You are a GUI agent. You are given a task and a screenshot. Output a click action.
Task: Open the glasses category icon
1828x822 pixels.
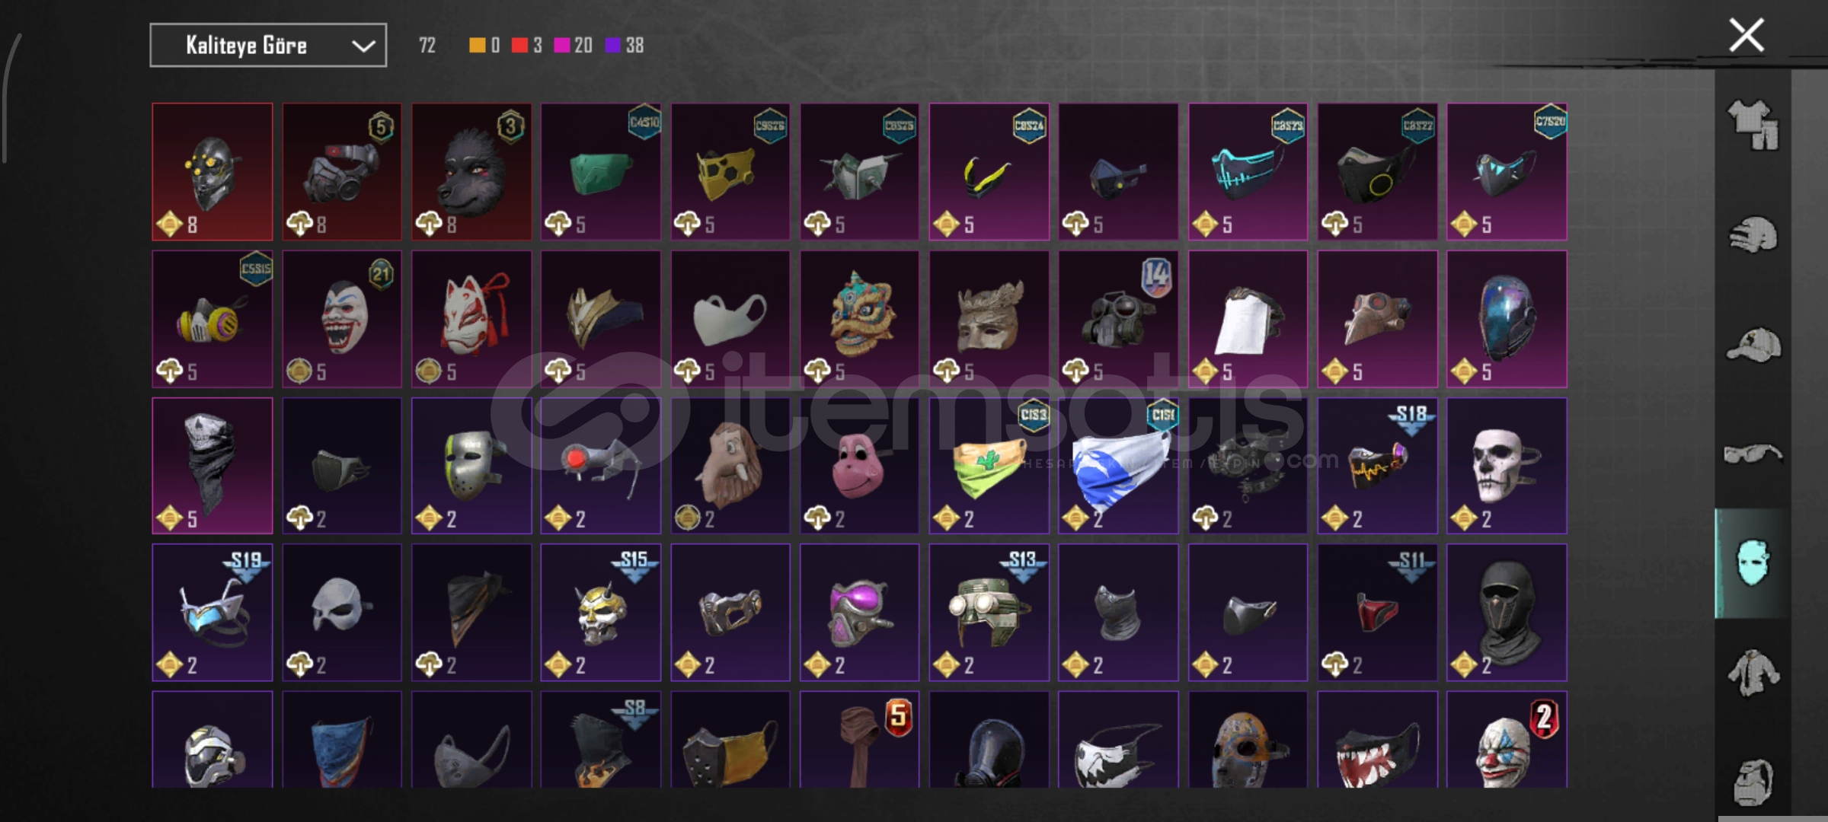(1753, 454)
